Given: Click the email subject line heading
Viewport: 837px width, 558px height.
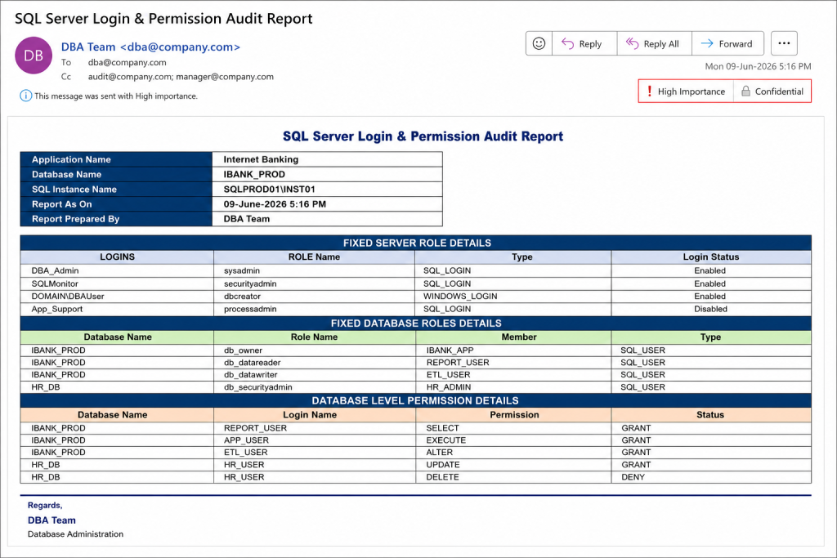Looking at the screenshot, I should point(163,19).
